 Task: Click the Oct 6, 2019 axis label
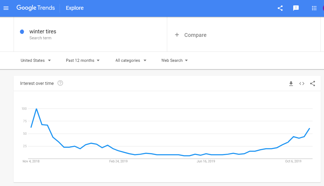click(x=293, y=161)
